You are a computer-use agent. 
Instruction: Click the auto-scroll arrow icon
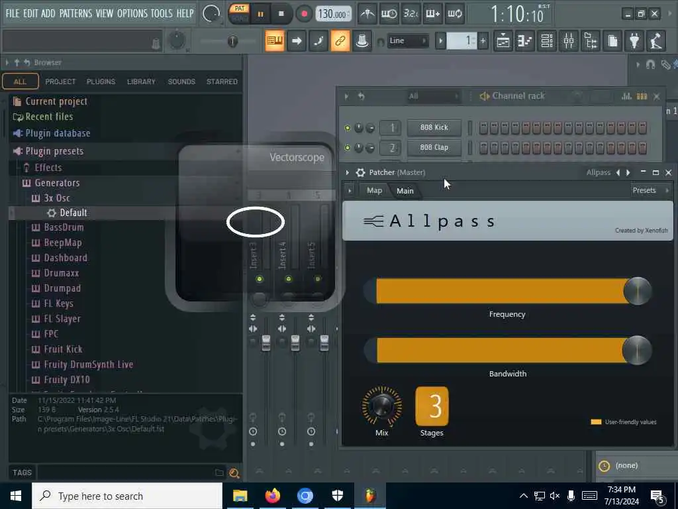click(x=297, y=41)
